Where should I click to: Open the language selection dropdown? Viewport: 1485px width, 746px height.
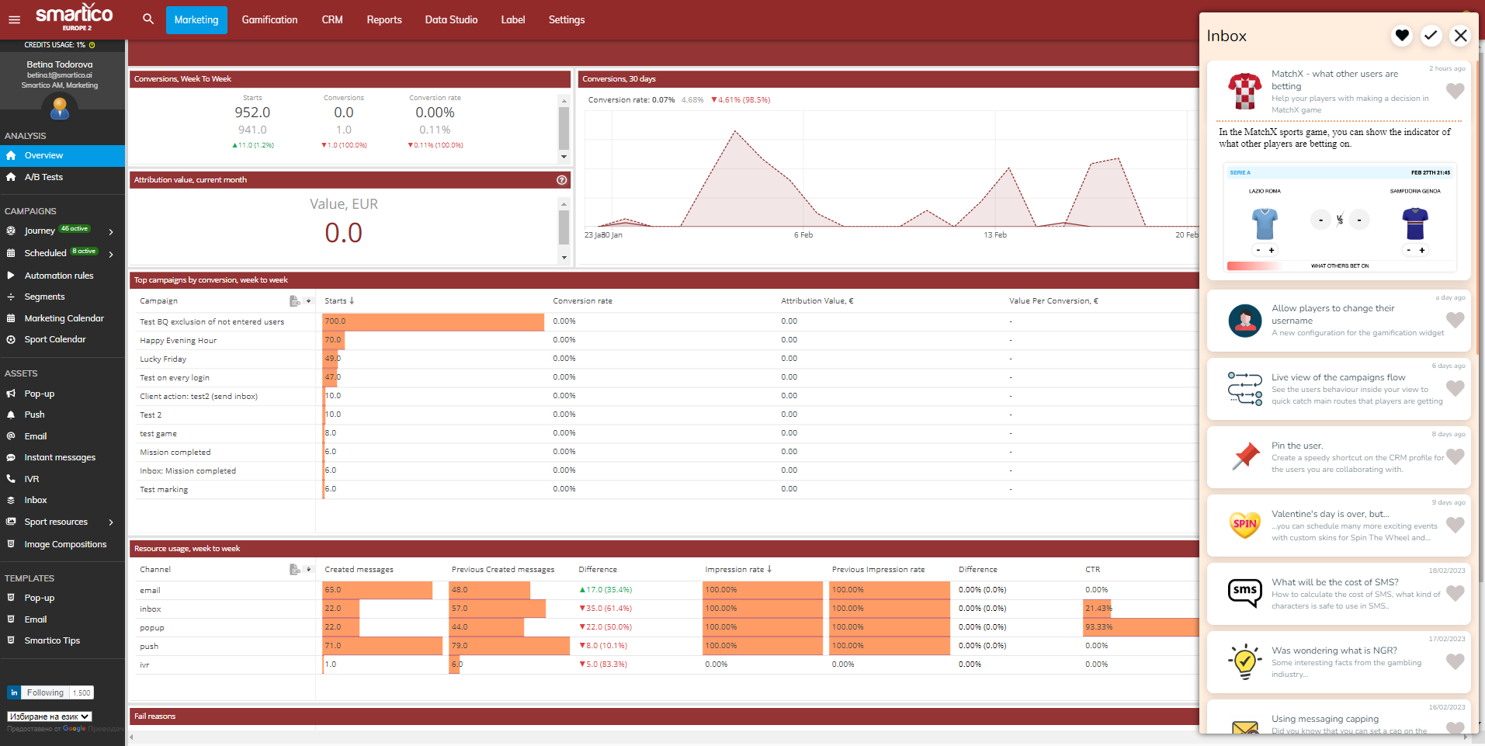pyautogui.click(x=50, y=717)
